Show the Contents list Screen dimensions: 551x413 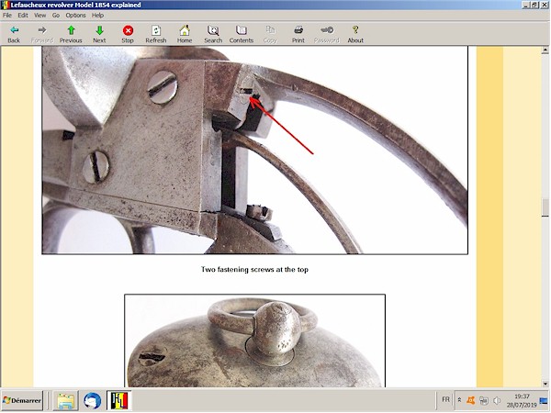coord(242,35)
